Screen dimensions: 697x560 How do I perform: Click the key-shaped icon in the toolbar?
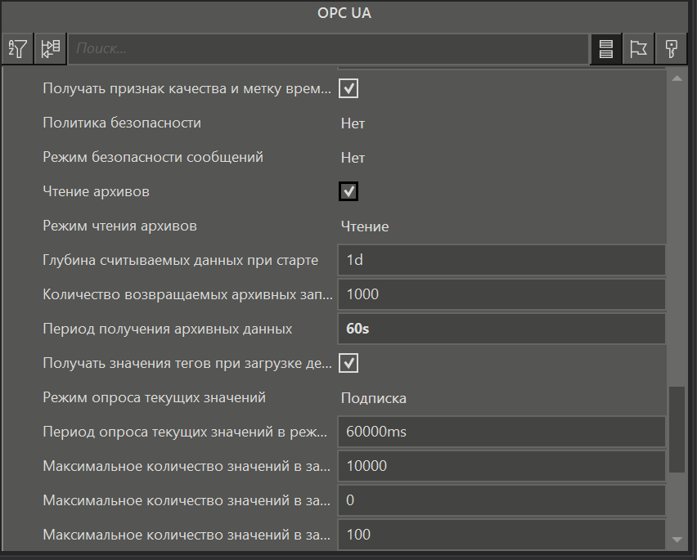(671, 49)
